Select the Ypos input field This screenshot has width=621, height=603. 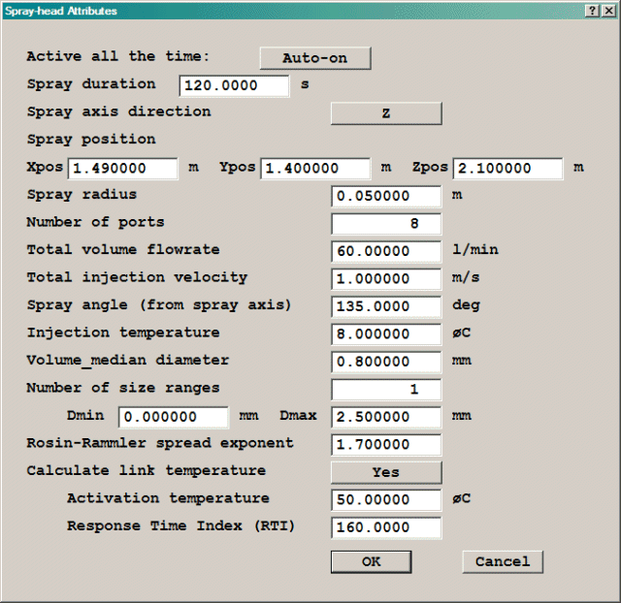315,169
